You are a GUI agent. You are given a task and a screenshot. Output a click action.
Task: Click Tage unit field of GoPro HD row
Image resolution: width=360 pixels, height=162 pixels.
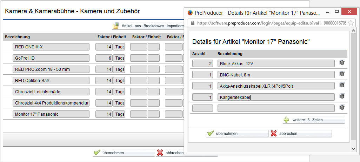[119, 58]
